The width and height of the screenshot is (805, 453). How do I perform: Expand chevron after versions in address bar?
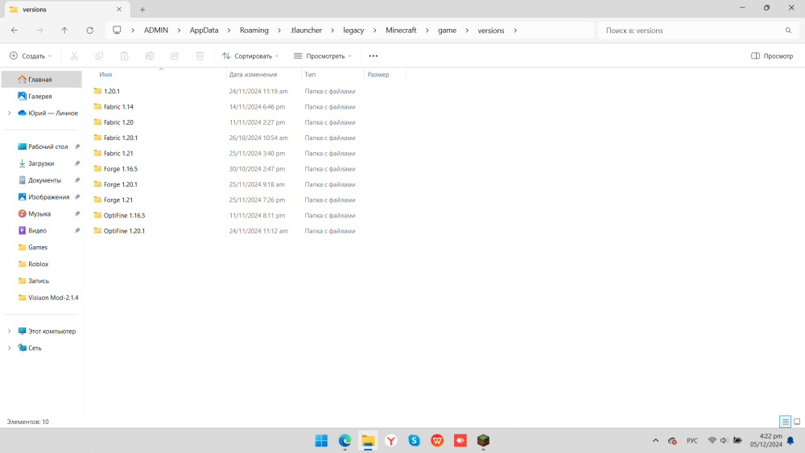coord(515,31)
